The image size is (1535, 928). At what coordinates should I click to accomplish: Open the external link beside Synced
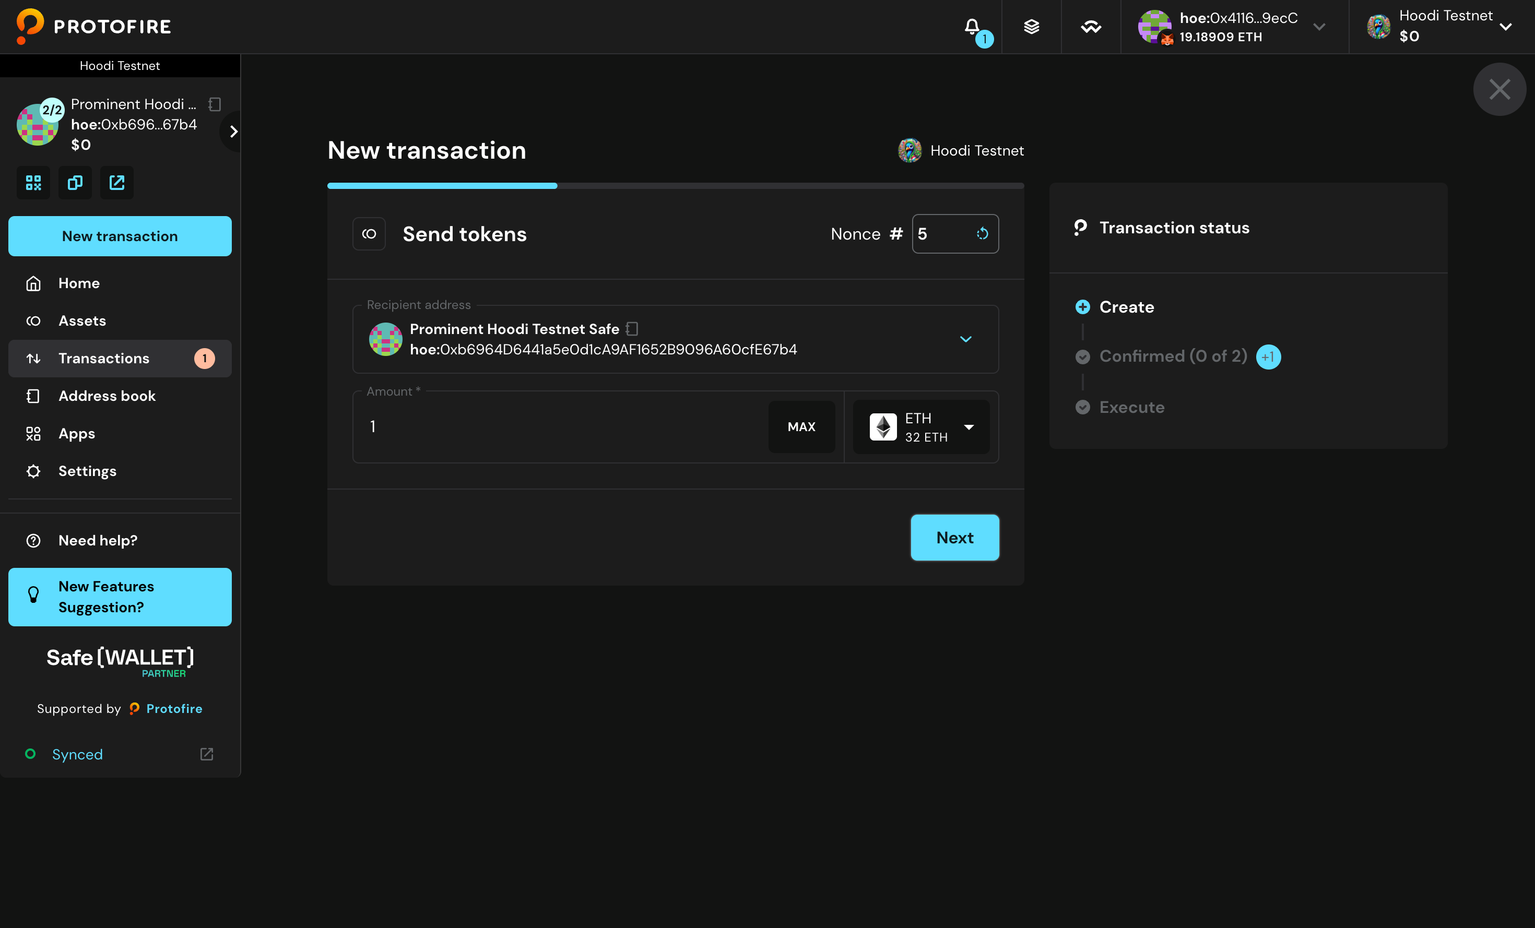pos(206,754)
